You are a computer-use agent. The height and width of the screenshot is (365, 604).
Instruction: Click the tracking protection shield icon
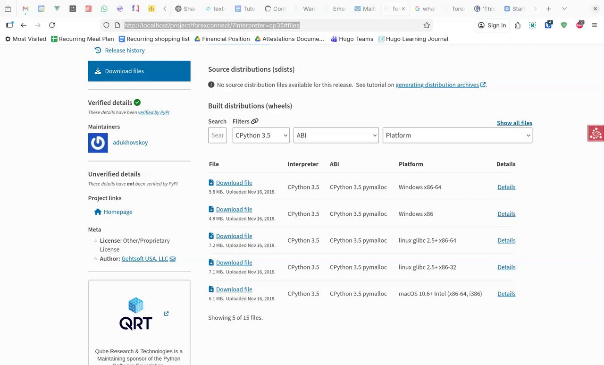point(106,25)
